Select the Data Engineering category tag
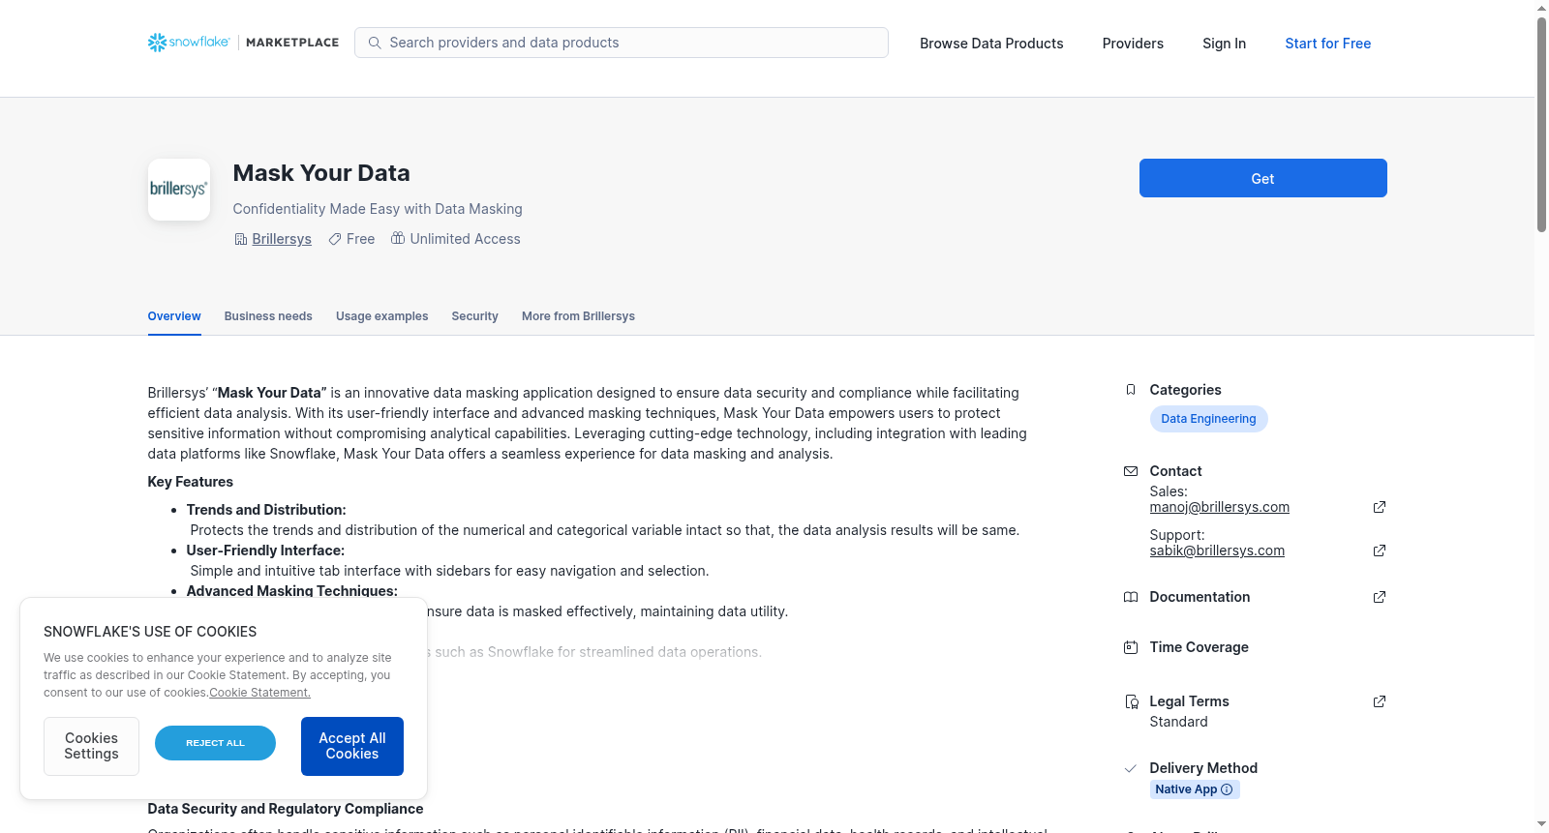The width and height of the screenshot is (1549, 833). click(1208, 419)
